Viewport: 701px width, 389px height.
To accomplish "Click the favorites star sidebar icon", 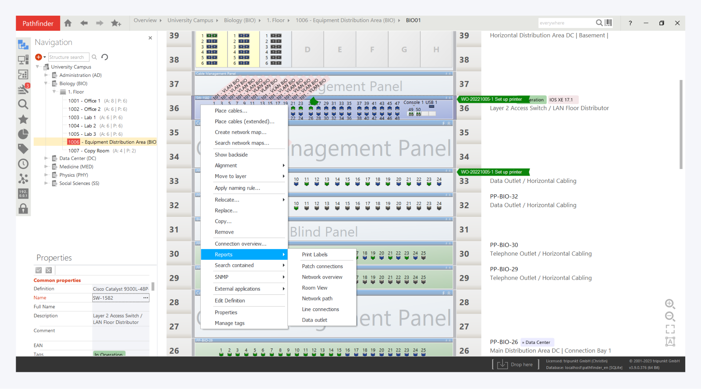I will coord(23,119).
